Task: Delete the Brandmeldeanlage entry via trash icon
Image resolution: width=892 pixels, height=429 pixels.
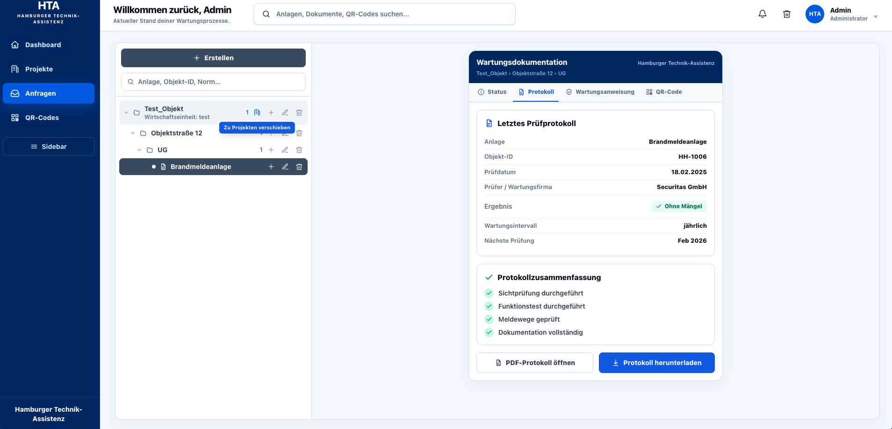Action: coord(299,167)
